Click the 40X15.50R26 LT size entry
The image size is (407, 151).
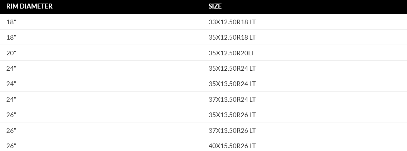(x=232, y=146)
